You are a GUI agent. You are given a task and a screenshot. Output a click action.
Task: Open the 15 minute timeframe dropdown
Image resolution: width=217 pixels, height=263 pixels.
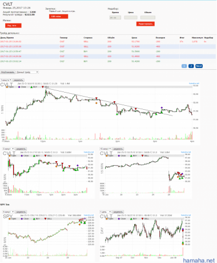(x=105, y=149)
